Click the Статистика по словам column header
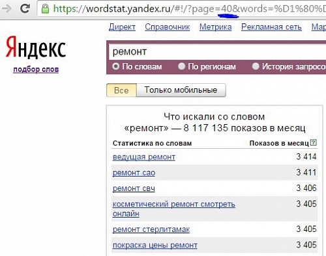 [152, 143]
